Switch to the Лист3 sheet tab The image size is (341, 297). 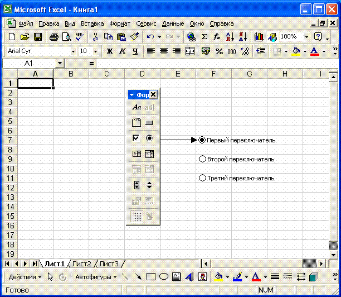tap(109, 264)
